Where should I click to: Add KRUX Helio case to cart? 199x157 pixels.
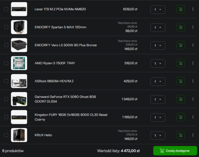pos(181,135)
